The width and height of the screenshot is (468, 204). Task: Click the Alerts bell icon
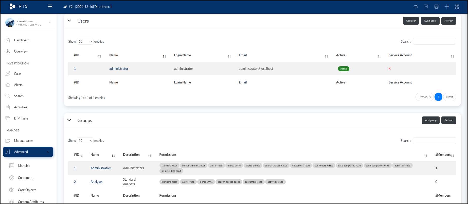tap(8, 85)
